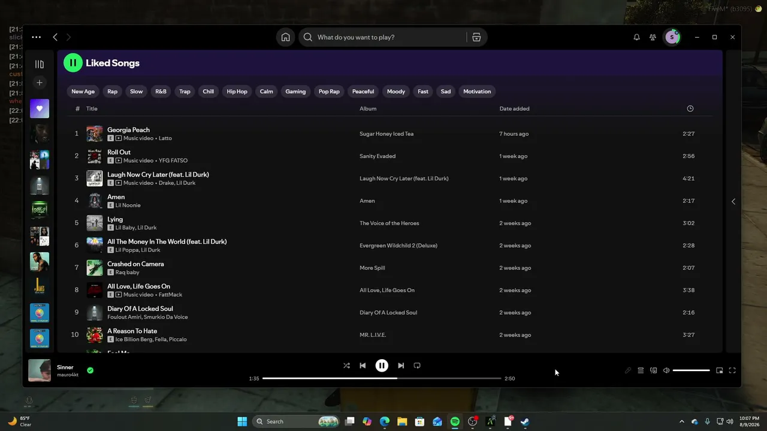Expand the Now Playing side panel
Screen dimensions: 767x431
(733, 202)
